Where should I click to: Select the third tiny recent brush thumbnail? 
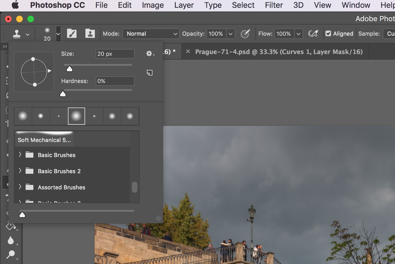(x=59, y=116)
